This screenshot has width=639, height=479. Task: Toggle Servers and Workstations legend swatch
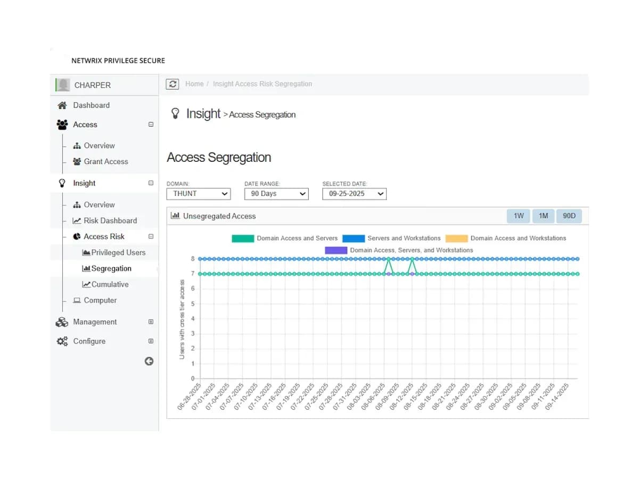coord(354,238)
